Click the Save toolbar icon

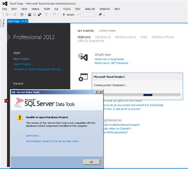[35, 15]
